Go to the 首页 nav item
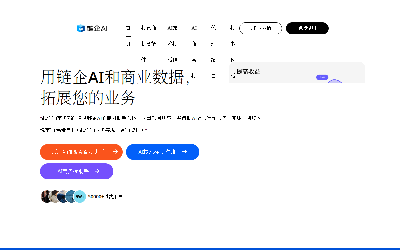Viewport: 400px width, 250px height. click(x=128, y=36)
